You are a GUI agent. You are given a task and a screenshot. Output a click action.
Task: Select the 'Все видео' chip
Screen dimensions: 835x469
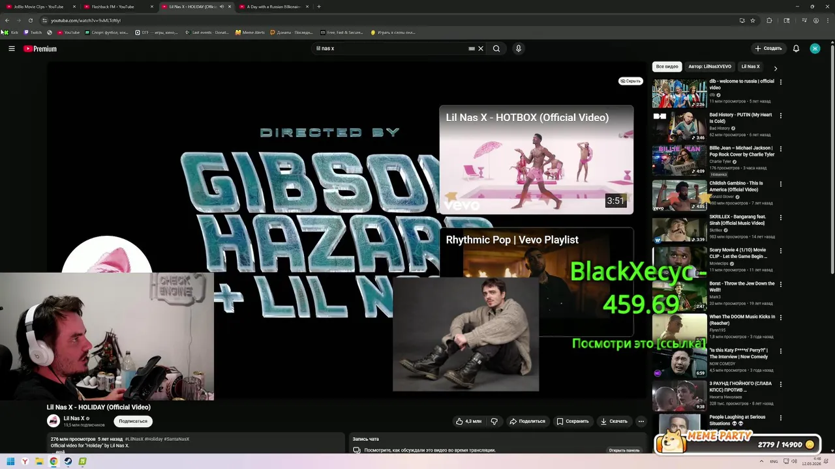coord(667,66)
